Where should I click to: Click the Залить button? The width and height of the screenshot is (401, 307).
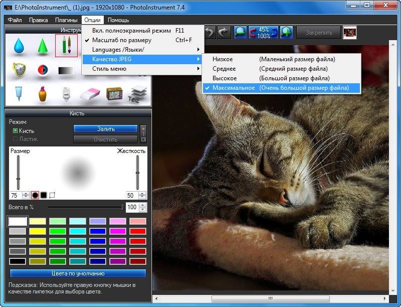[106, 129]
